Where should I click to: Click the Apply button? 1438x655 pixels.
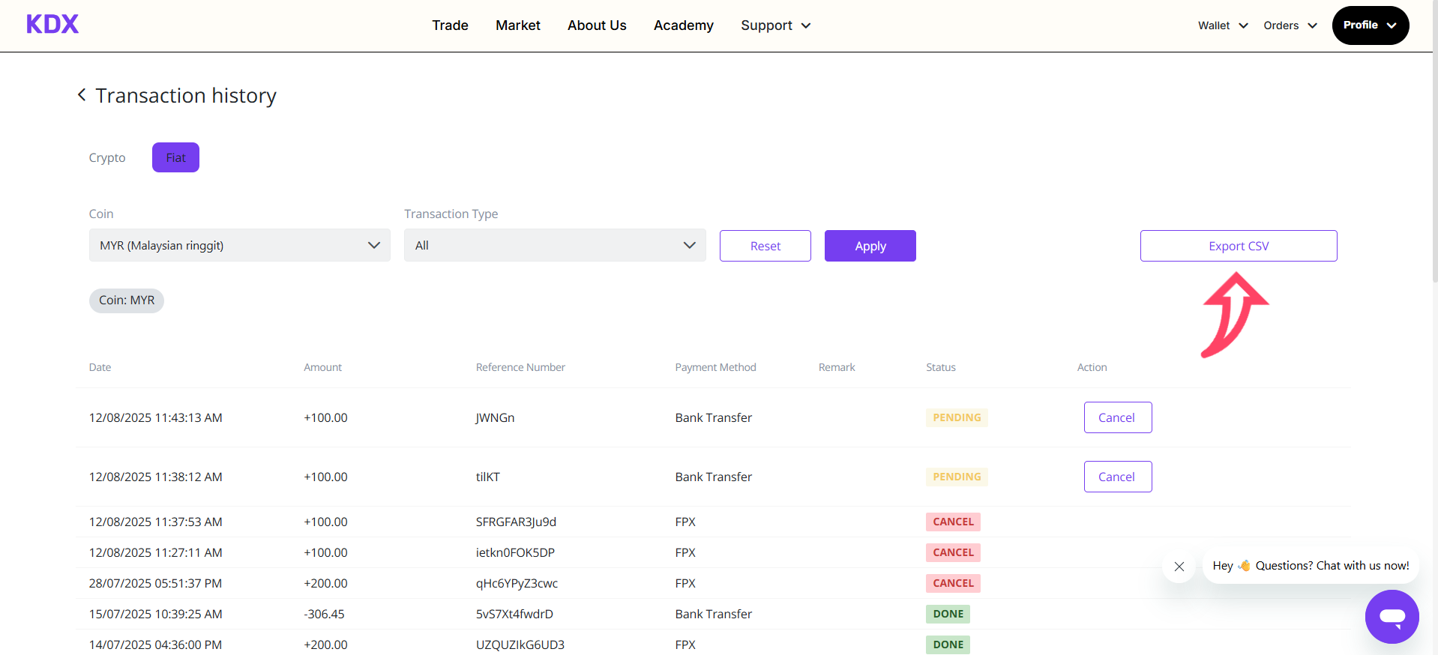click(870, 246)
